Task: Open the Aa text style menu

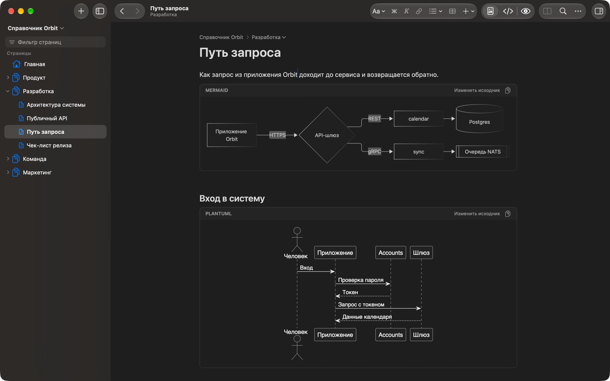Action: point(378,11)
